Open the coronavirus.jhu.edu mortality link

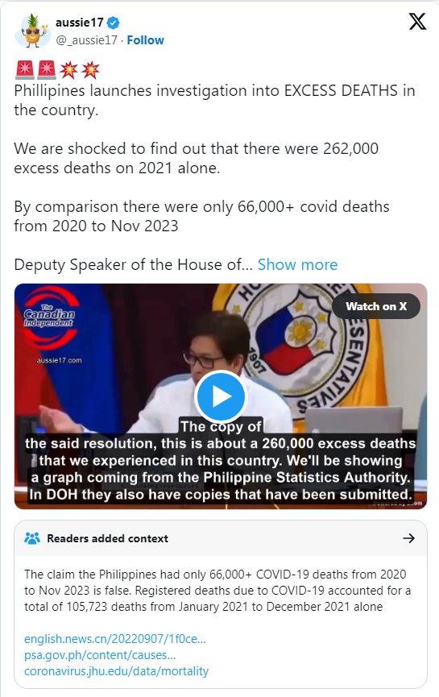117,670
